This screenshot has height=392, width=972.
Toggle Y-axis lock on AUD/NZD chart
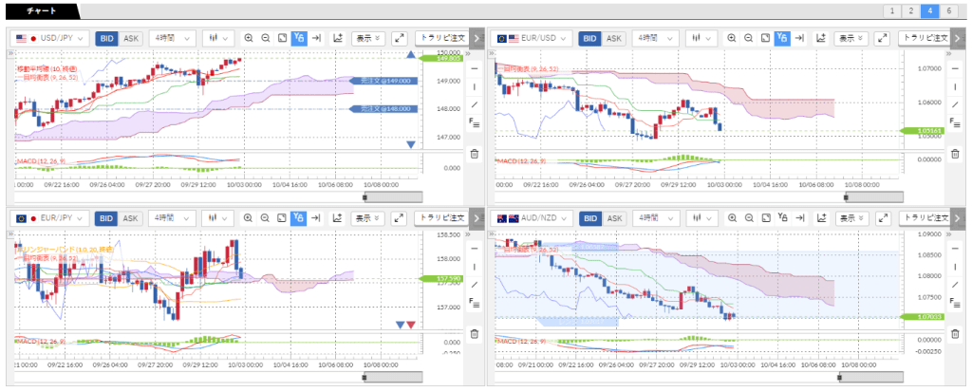click(x=781, y=218)
